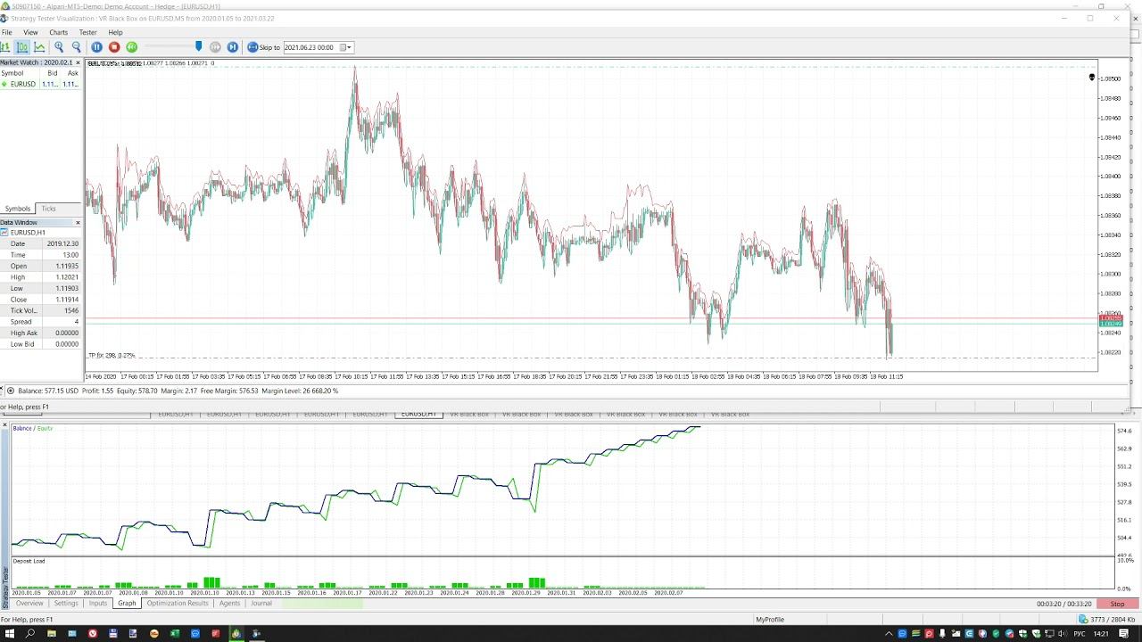
Task: Open the Settings tab in tester
Action: tap(66, 604)
